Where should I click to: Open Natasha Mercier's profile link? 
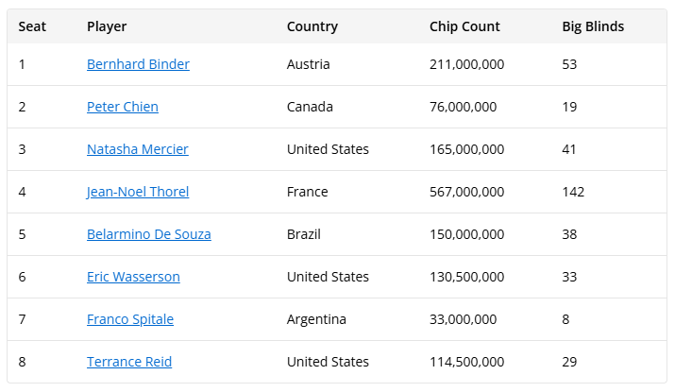pos(138,149)
